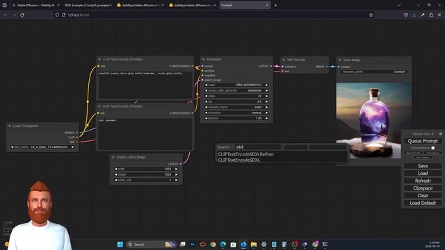Open File Explorer from the taskbar
Image resolution: width=445 pixels, height=250 pixels.
(253, 244)
